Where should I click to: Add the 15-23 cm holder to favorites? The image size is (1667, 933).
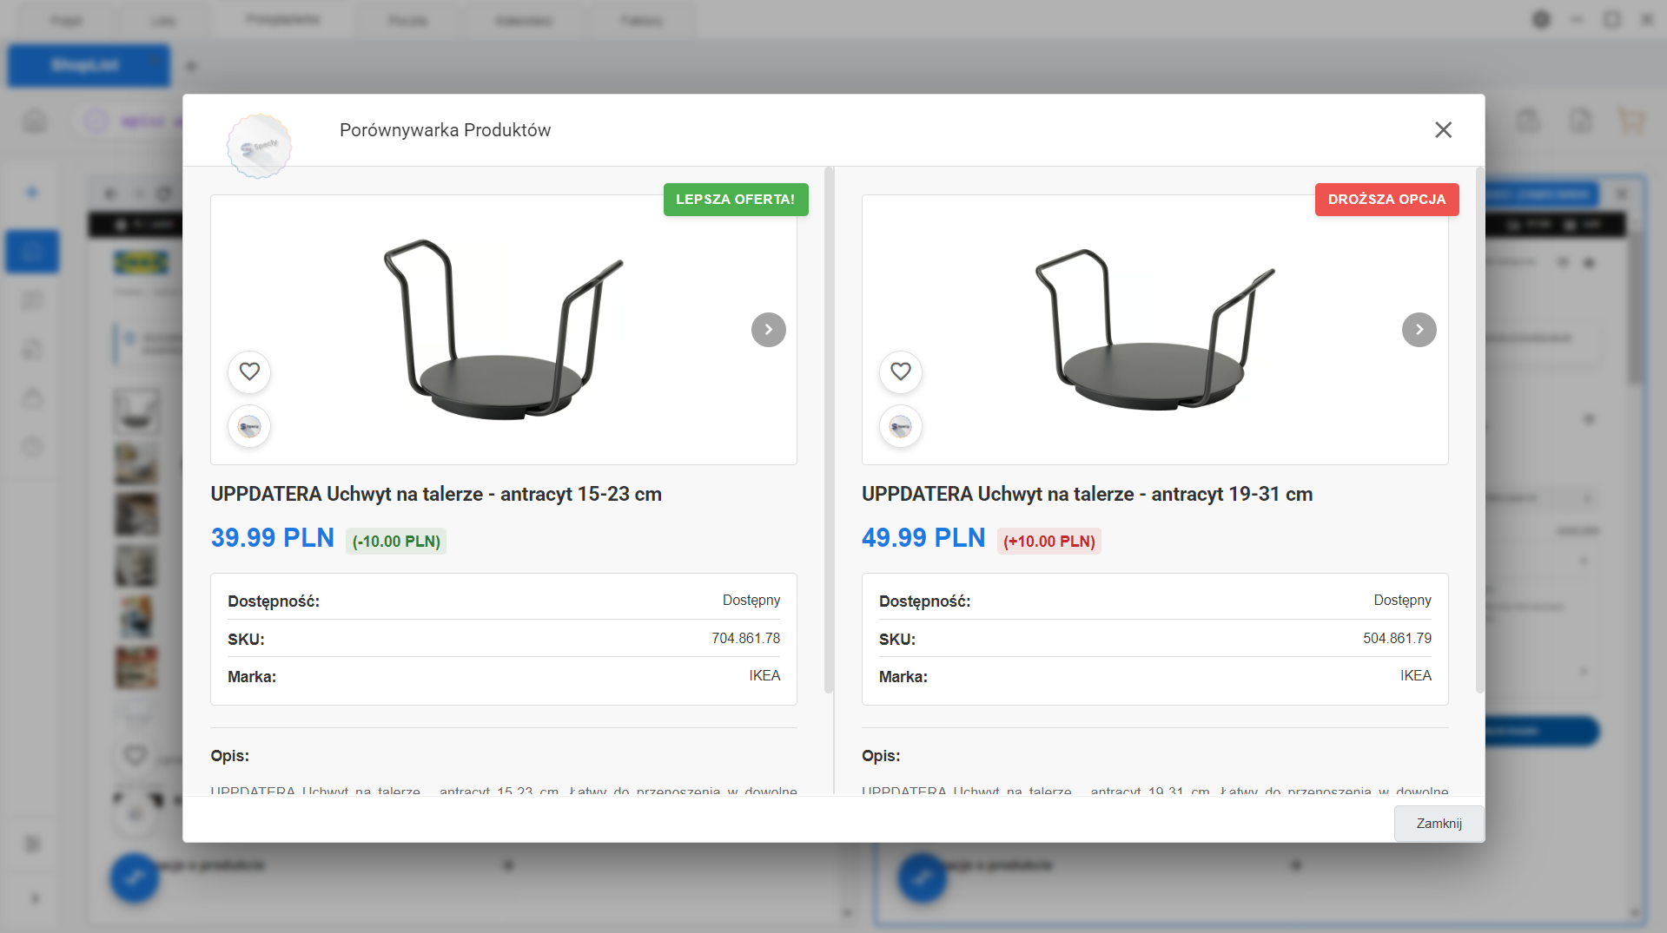pyautogui.click(x=249, y=371)
